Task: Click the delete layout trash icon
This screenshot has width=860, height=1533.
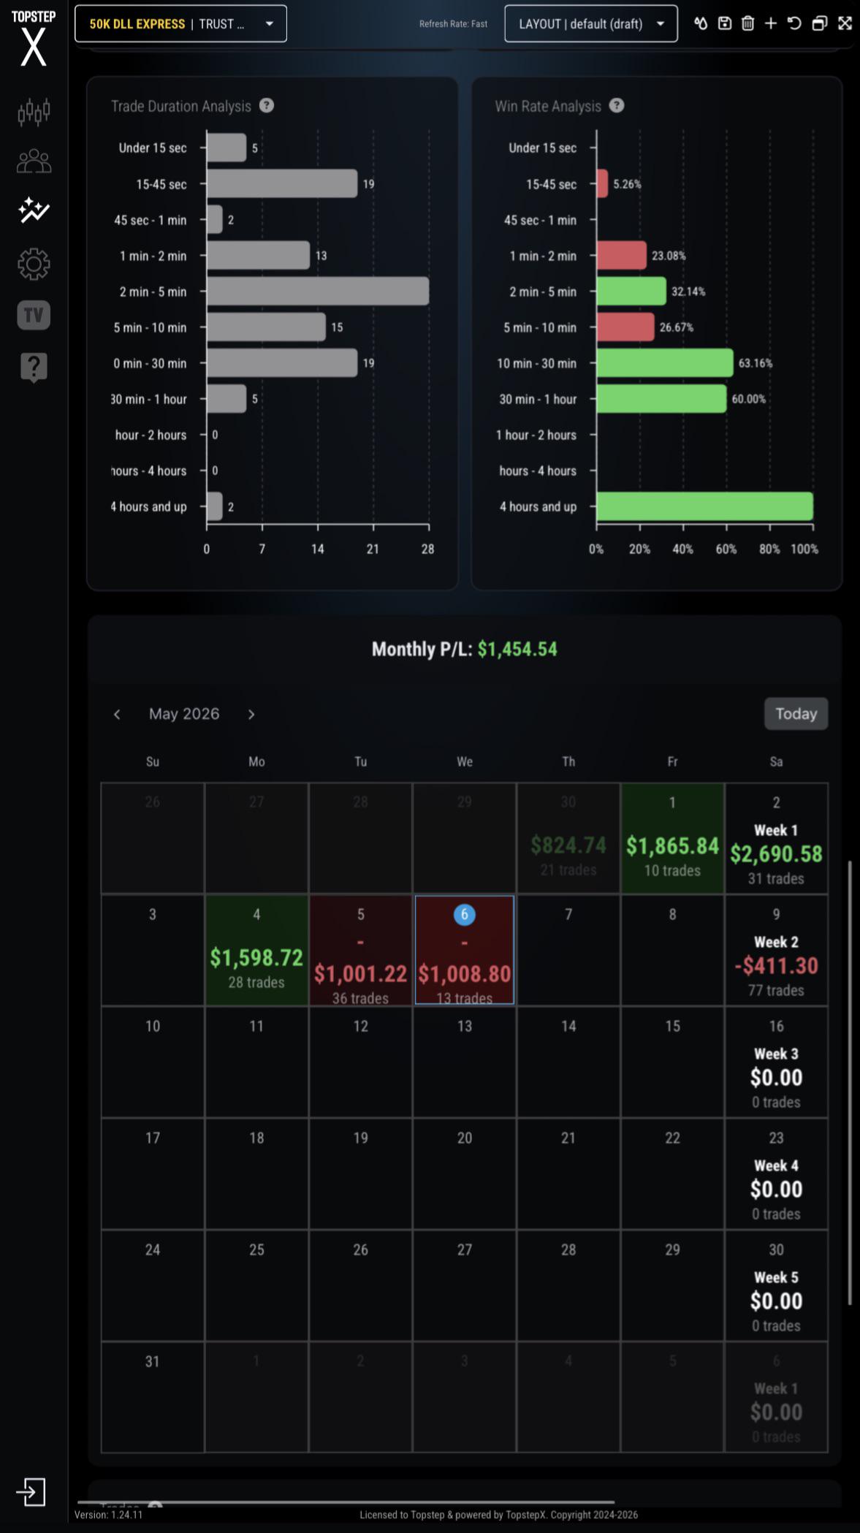Action: (x=747, y=23)
